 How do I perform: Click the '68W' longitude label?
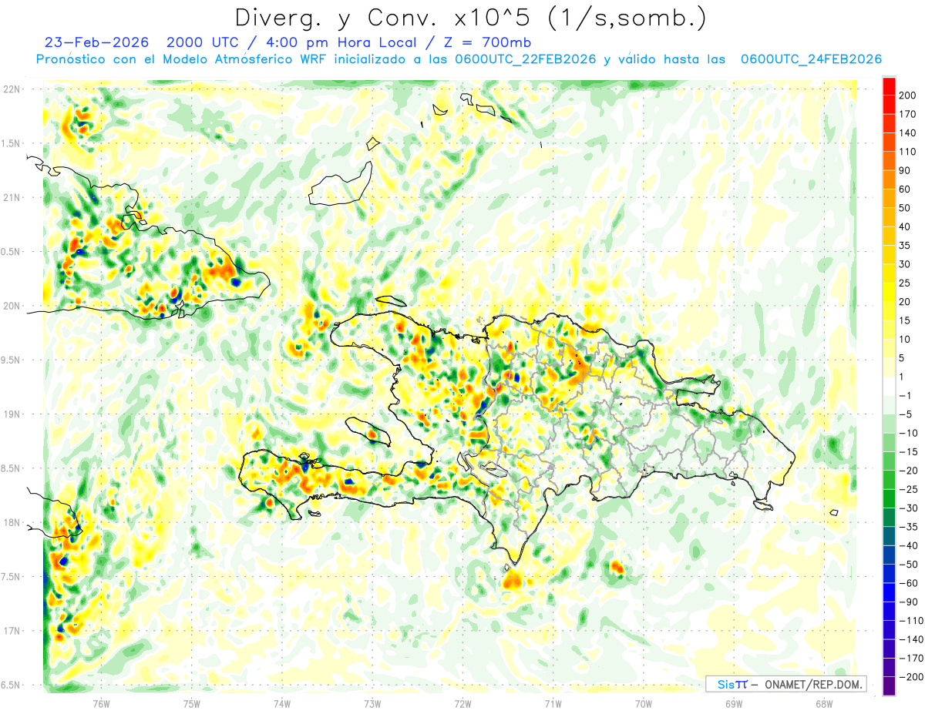coord(824,703)
